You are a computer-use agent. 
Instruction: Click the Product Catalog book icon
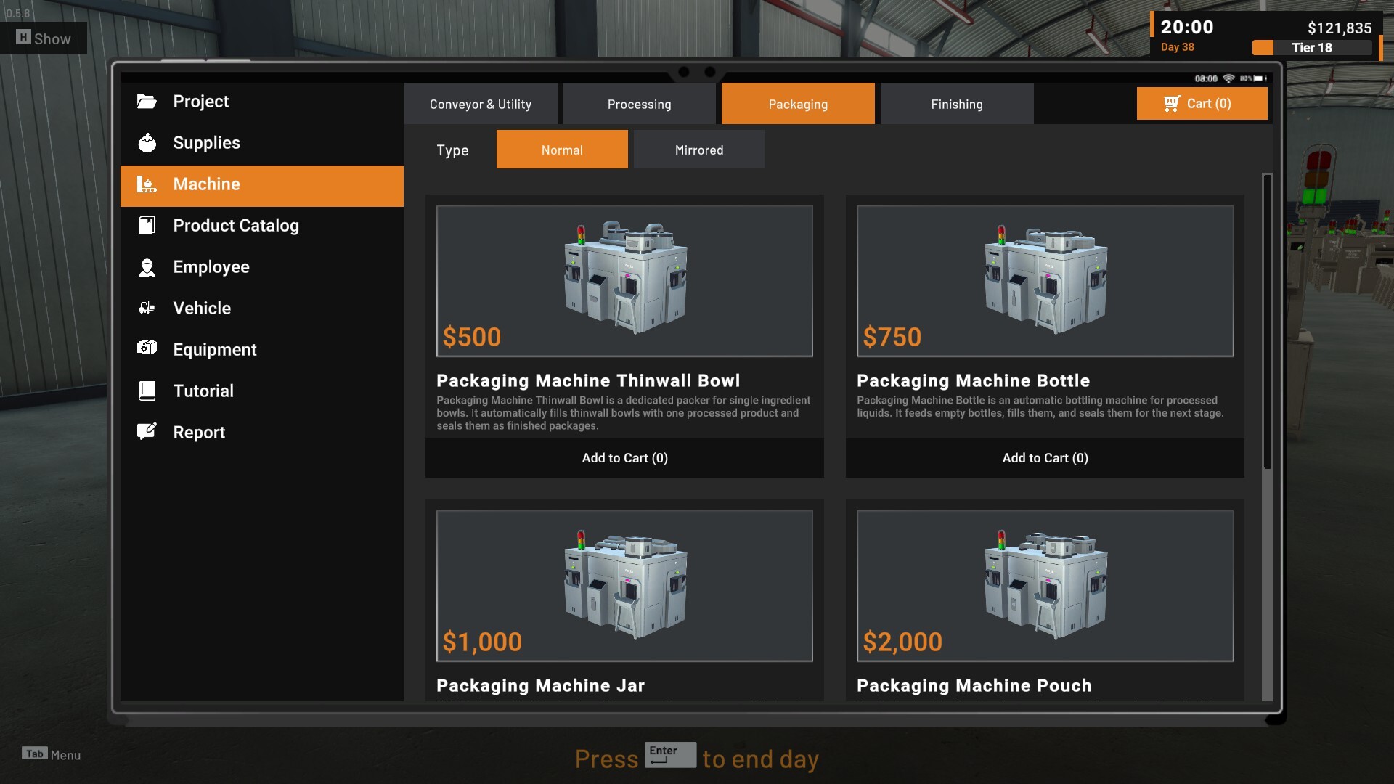tap(147, 226)
